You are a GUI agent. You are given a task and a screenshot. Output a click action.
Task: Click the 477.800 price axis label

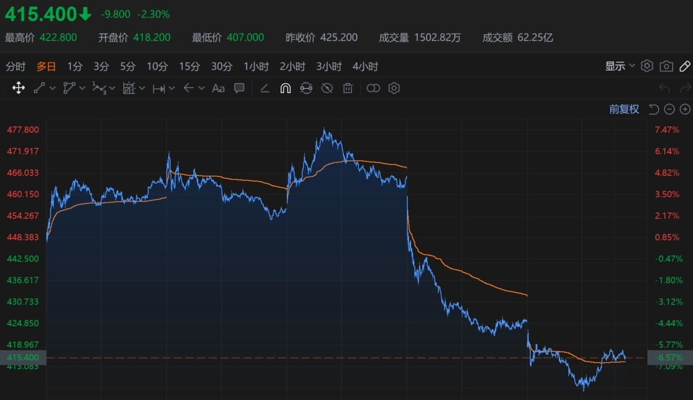23,130
